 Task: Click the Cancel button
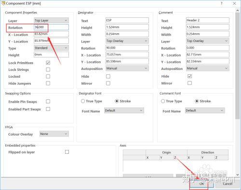(x=228, y=184)
